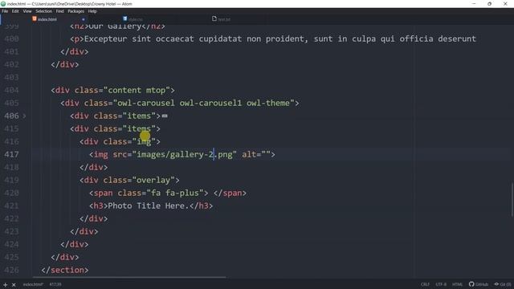Open the Help menu
The height and width of the screenshot is (289, 514).
(x=92, y=11)
